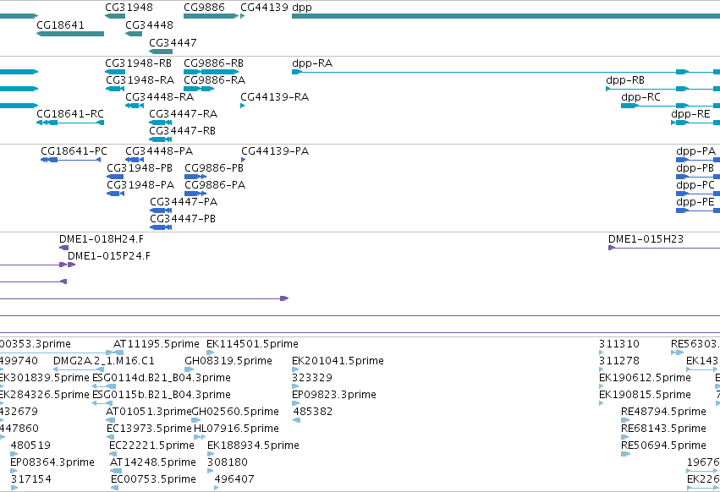Screen dimensions: 720x492
Task: Select protein dpp-PC
Action: [695, 185]
